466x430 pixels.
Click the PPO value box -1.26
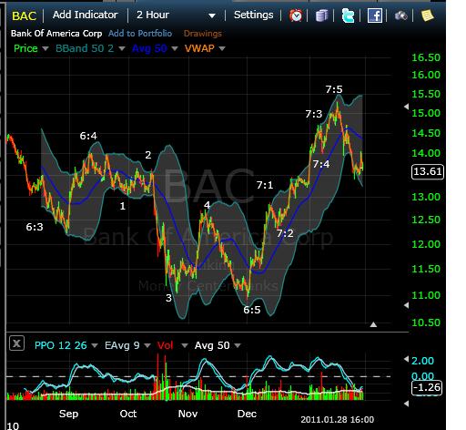(427, 387)
